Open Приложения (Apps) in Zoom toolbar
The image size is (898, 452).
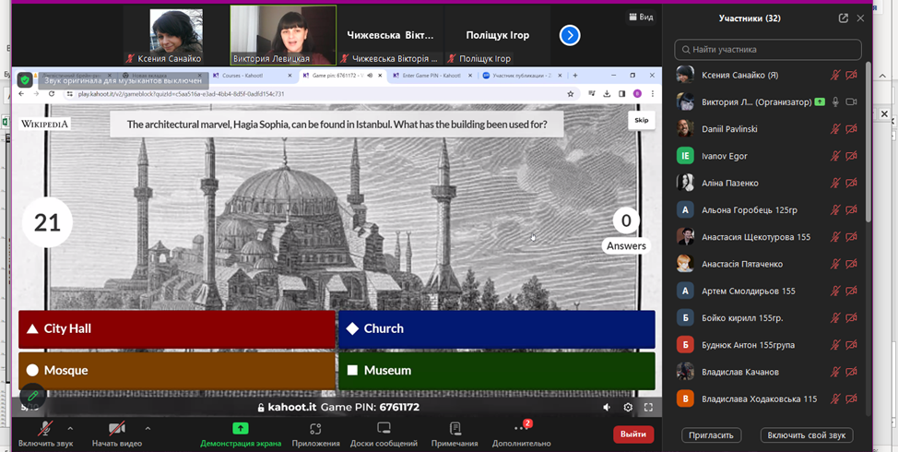[315, 430]
